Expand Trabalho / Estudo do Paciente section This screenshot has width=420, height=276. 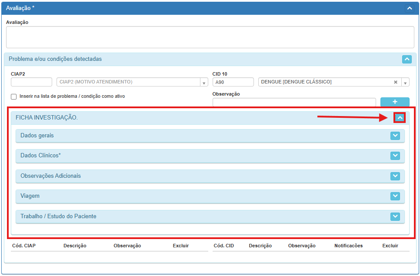[395, 216]
